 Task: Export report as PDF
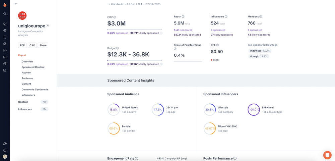coord(22,45)
